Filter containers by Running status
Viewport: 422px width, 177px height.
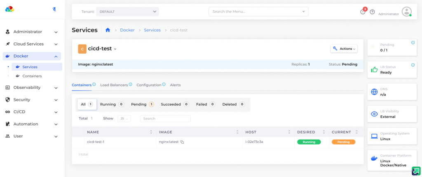tap(112, 104)
